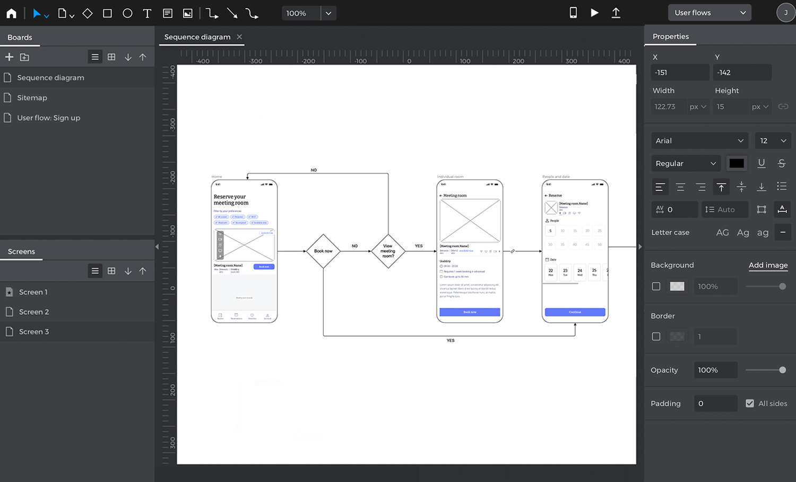Select the Diamond decision shape tool

pos(88,13)
